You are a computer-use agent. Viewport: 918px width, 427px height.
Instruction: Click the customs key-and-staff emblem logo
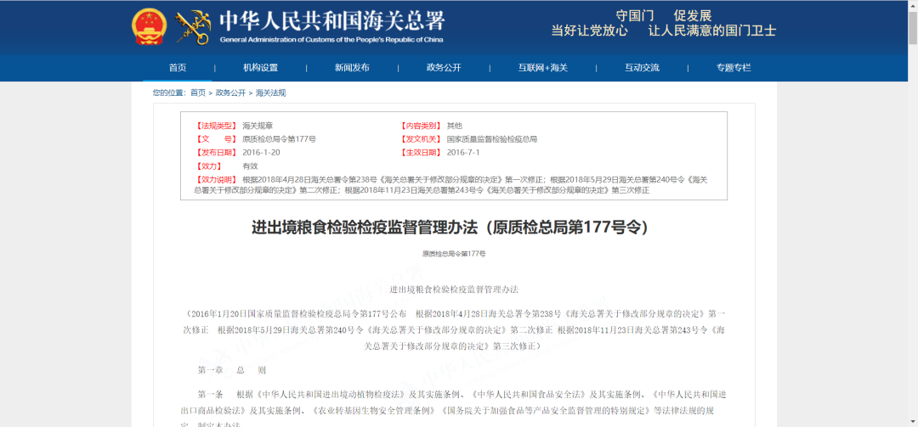pyautogui.click(x=192, y=26)
